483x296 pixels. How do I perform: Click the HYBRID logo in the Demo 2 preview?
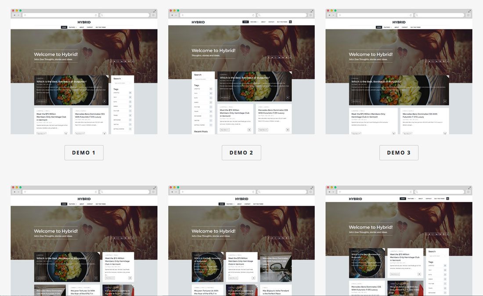coord(198,22)
